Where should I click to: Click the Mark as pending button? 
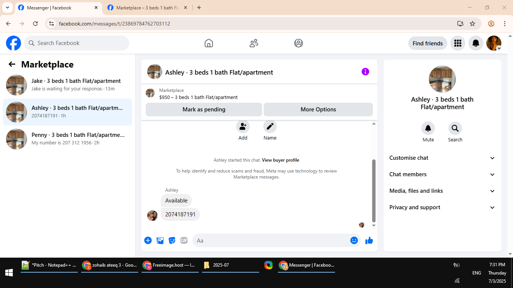[x=204, y=109]
